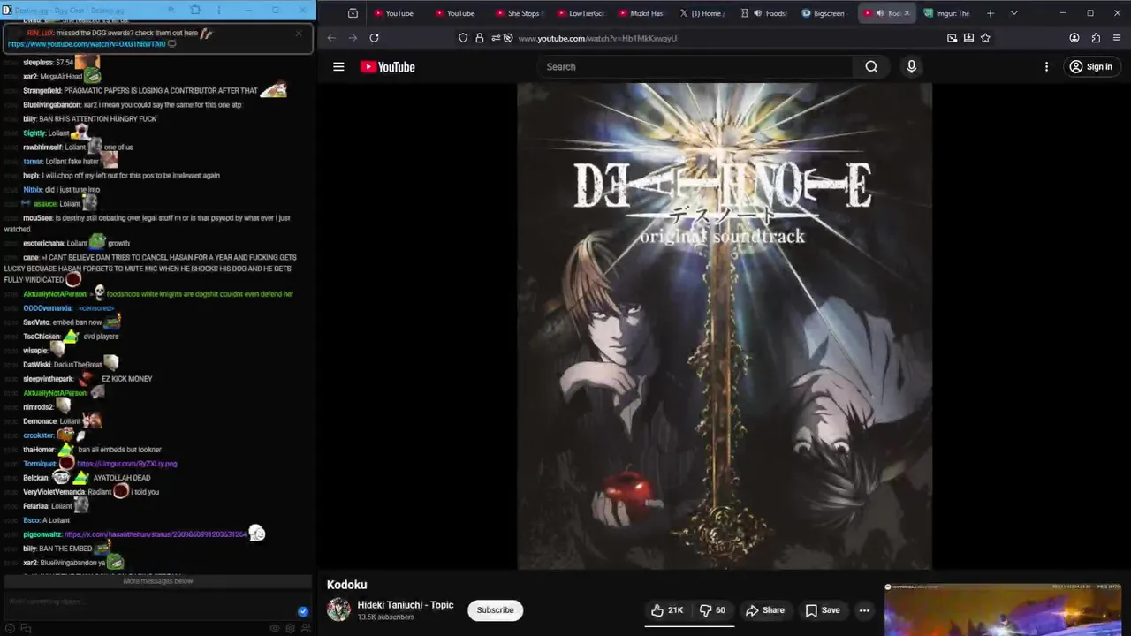The image size is (1131, 636).
Task: Open the YouTube guide hamburger menu
Action: 338,67
